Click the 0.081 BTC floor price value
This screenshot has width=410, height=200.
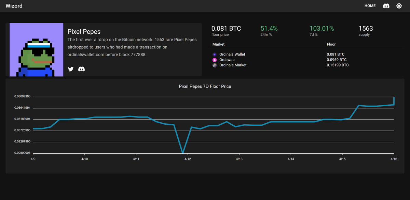click(226, 28)
